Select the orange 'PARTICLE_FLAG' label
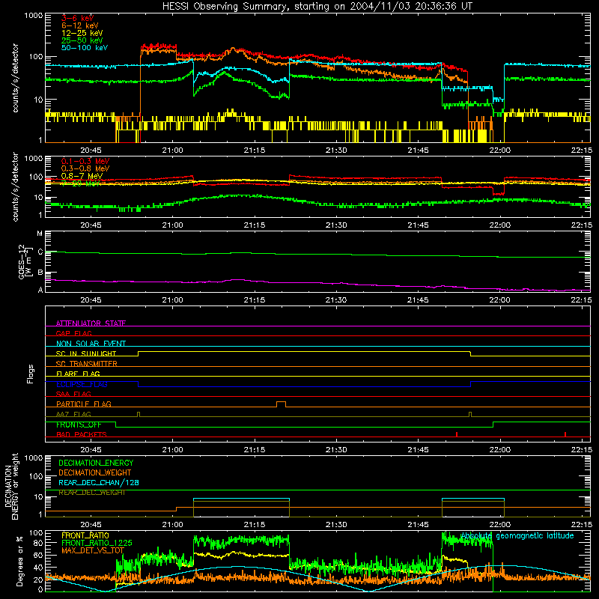The height and width of the screenshot is (599, 599). pyautogui.click(x=84, y=404)
